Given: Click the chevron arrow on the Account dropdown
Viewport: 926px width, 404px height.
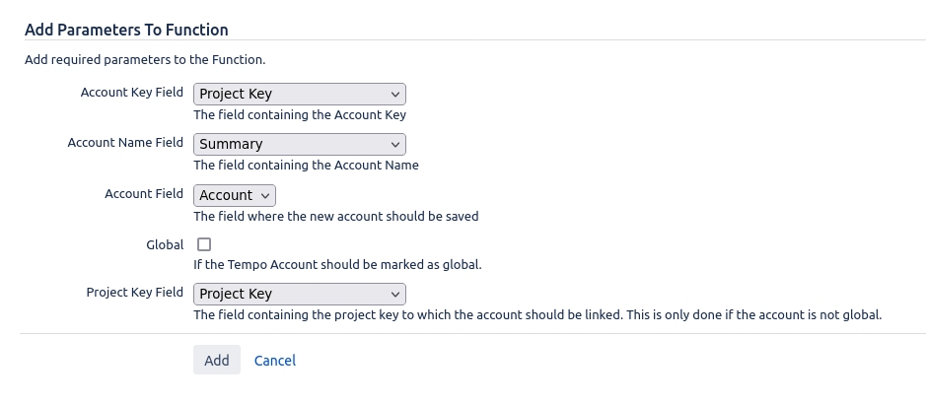Looking at the screenshot, I should click(265, 196).
